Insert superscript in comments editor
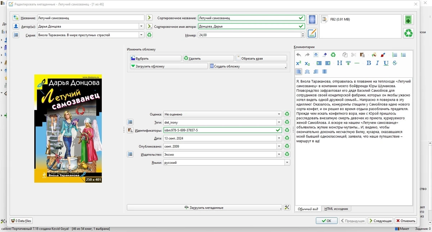This screenshot has width=432, height=232. (298, 63)
